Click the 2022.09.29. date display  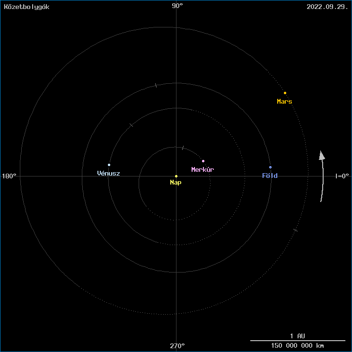[327, 7]
